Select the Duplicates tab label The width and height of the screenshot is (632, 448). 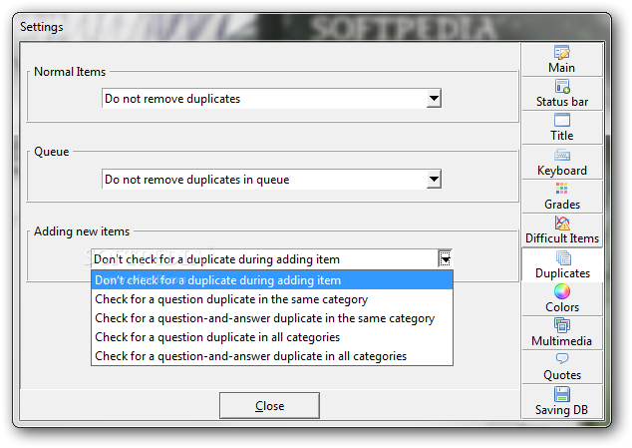click(562, 273)
